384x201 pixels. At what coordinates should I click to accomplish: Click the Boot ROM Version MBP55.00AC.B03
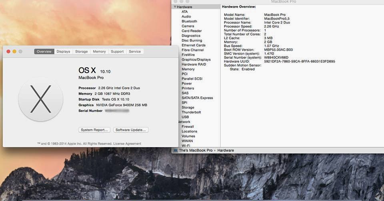click(x=278, y=49)
